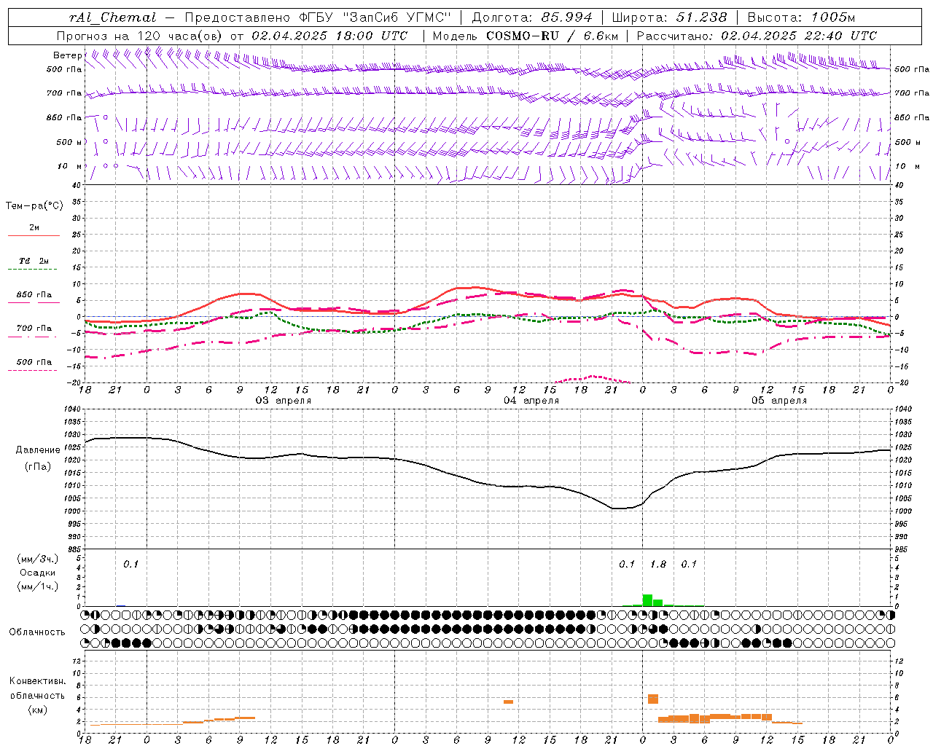Click the 'Широта: 51.238' latitude field
The height and width of the screenshot is (746, 933).
click(x=669, y=17)
